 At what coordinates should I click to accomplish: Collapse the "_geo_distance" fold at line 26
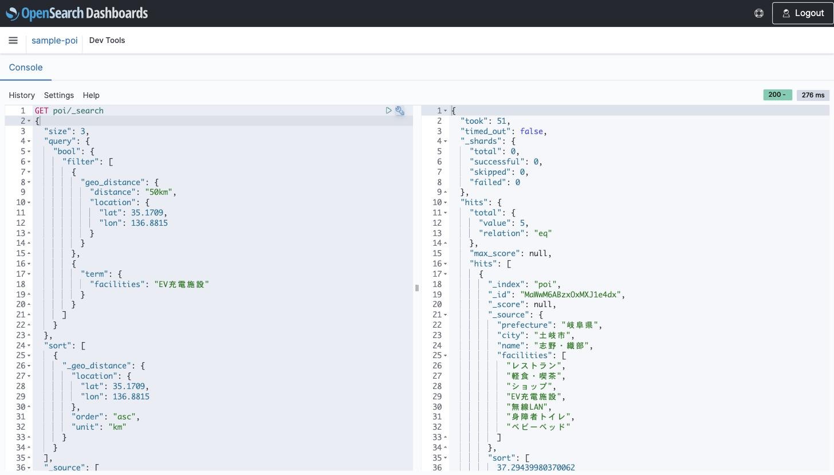coord(29,366)
